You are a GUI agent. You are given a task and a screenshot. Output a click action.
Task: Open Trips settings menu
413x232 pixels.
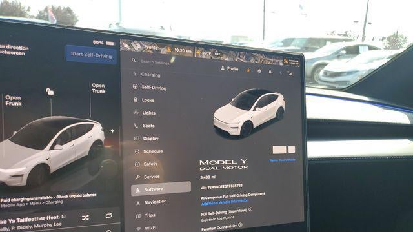(x=150, y=215)
